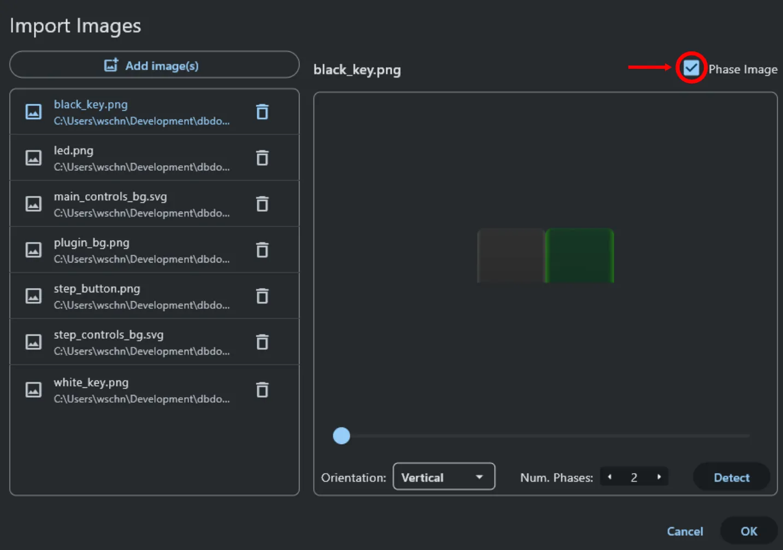Decrease Num. Phases with left arrow
Image resolution: width=783 pixels, height=550 pixels.
(610, 477)
